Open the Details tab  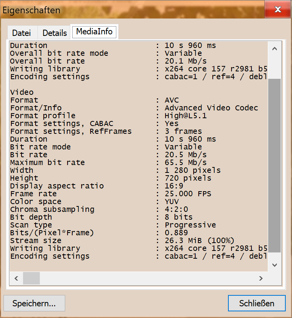[x=54, y=33]
